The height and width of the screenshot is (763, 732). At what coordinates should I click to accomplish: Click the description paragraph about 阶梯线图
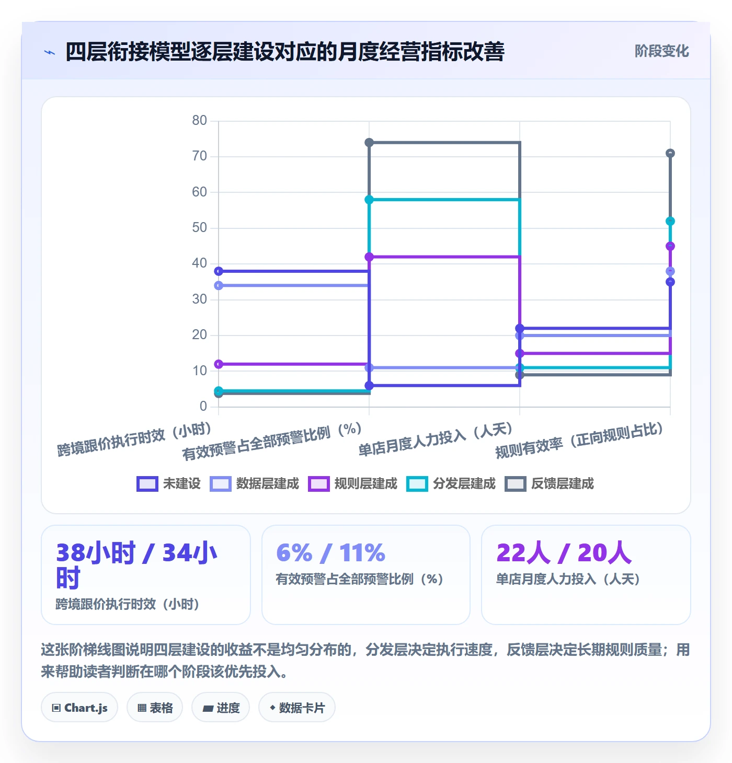coord(365,661)
